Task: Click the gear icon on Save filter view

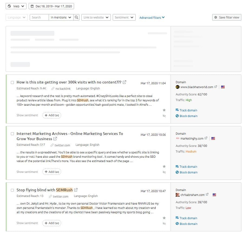Action: click(x=216, y=17)
